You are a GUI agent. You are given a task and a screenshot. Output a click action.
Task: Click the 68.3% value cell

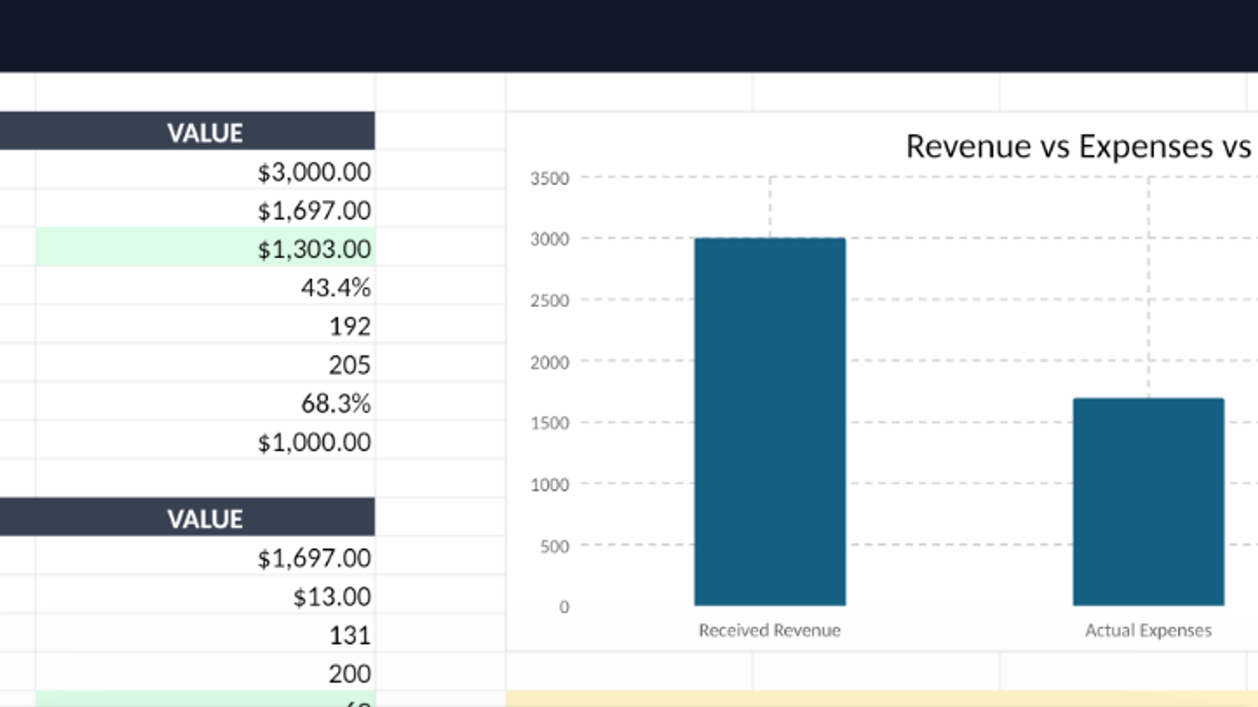point(205,401)
